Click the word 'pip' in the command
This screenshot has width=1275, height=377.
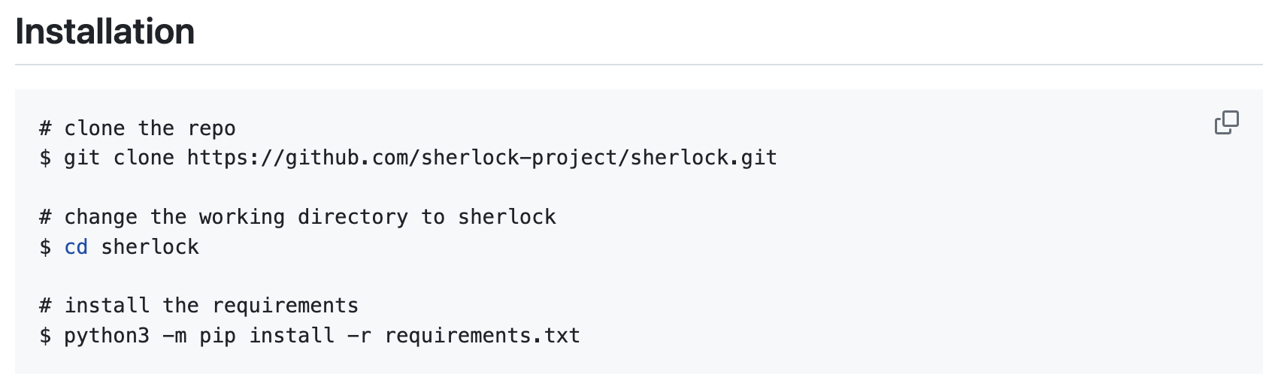218,336
